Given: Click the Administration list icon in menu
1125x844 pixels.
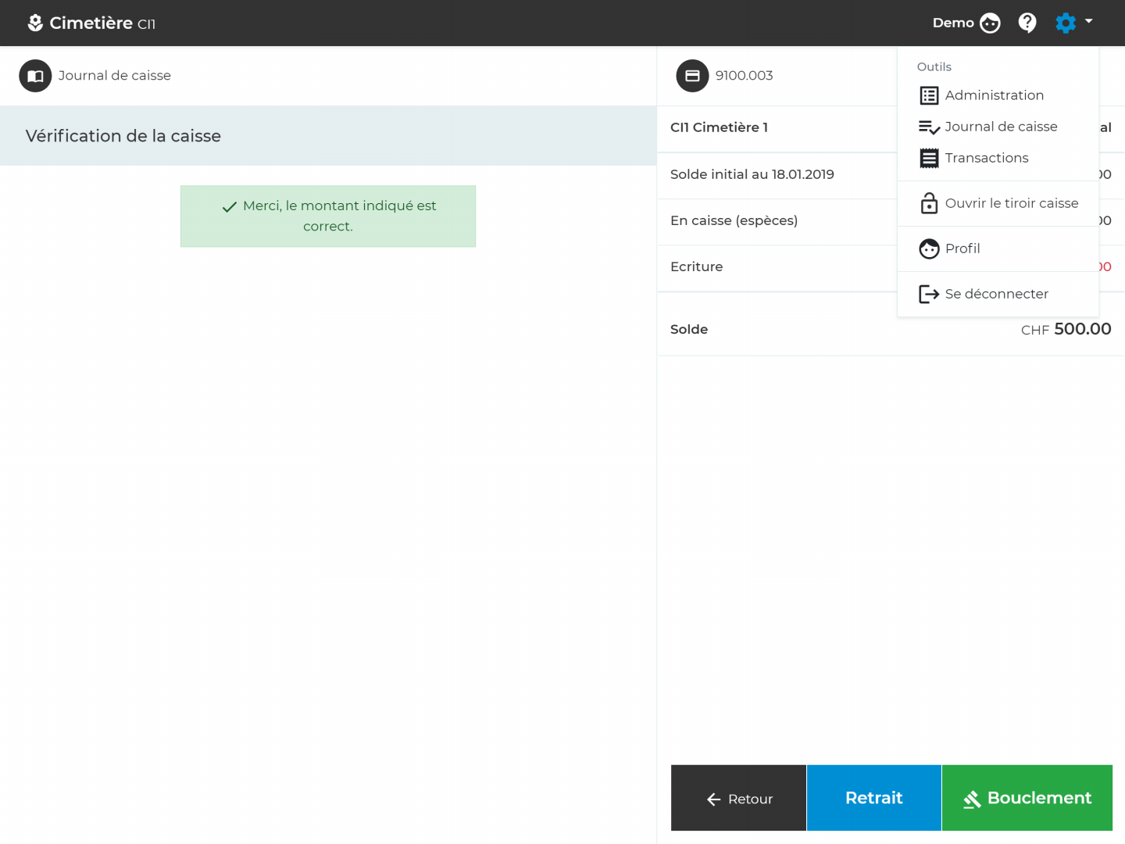Looking at the screenshot, I should click(x=929, y=95).
